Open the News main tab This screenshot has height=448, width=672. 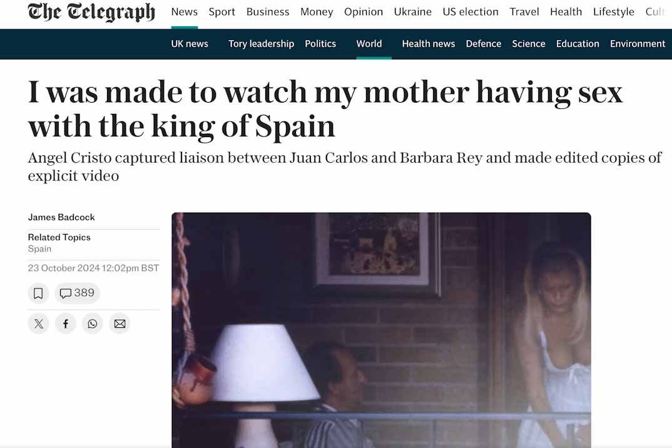click(x=185, y=12)
